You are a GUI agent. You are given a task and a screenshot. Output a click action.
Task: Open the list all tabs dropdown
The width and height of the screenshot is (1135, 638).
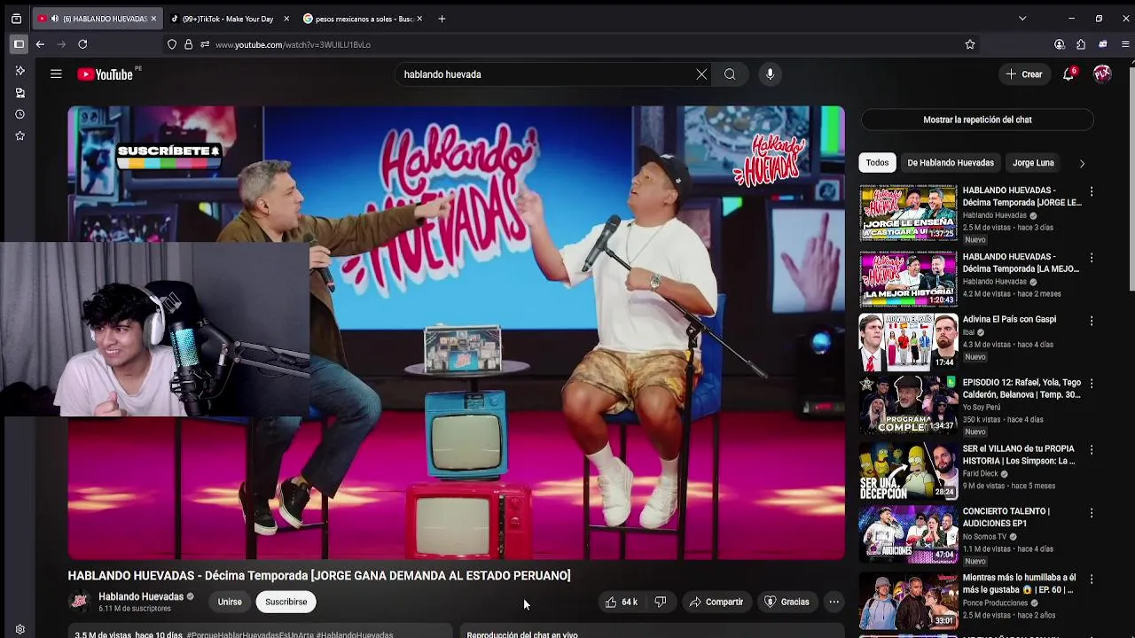tap(1022, 19)
